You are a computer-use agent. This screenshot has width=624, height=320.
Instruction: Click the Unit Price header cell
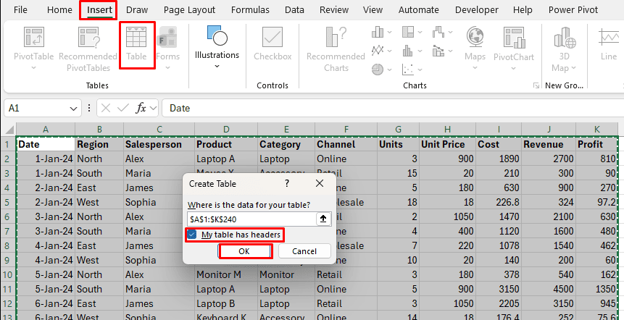tap(447, 144)
